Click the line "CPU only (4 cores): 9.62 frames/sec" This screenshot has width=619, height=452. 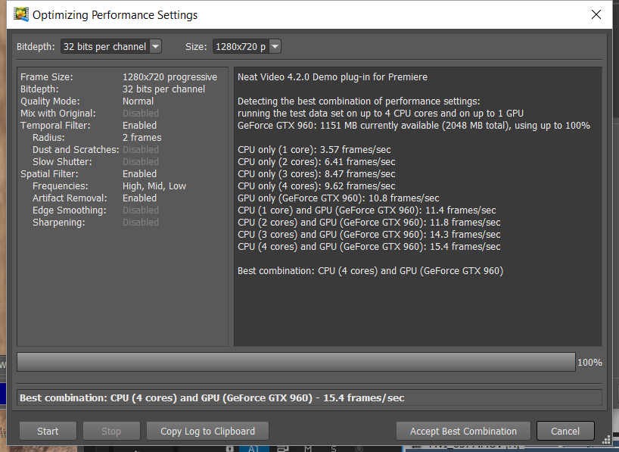click(316, 186)
